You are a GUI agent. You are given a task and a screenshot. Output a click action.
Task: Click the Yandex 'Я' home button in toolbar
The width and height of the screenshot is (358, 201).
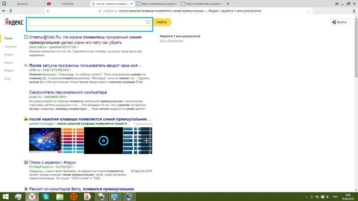point(11,11)
